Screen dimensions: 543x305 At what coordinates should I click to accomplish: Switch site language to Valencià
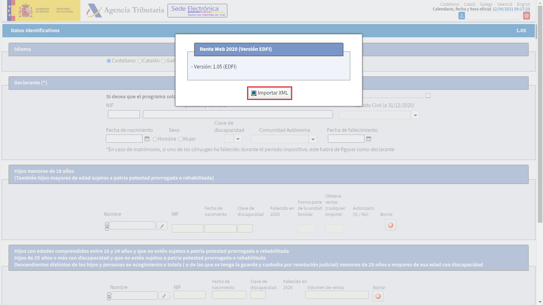pyautogui.click(x=505, y=4)
